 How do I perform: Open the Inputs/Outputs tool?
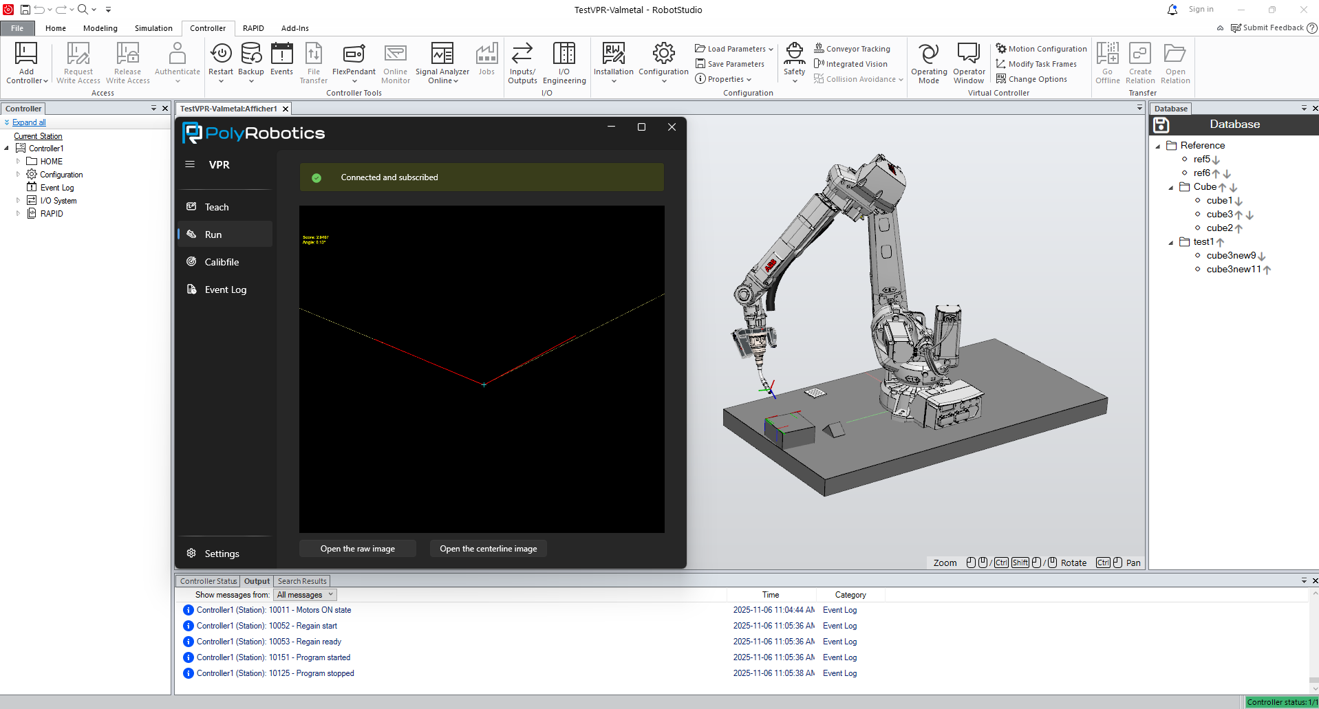[x=522, y=63]
